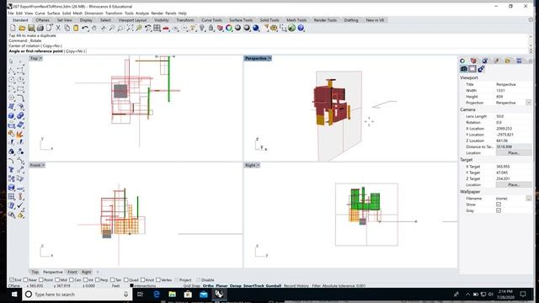
Task: Toggle the End osnap checkbox
Action: [x=12, y=280]
